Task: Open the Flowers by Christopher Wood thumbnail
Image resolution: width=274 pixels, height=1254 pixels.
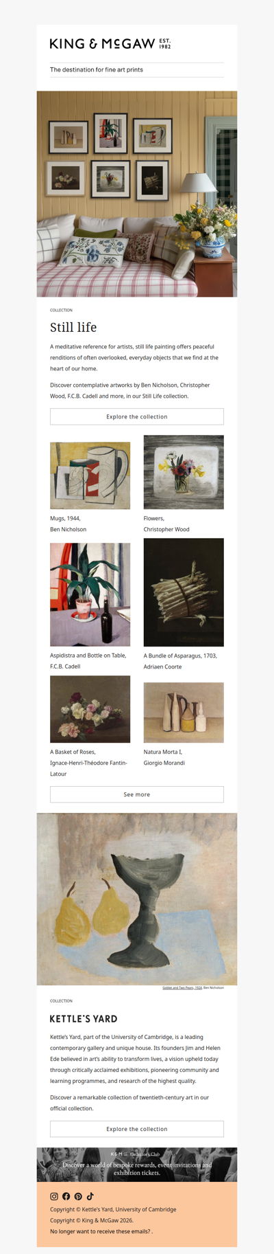Action: (x=184, y=472)
